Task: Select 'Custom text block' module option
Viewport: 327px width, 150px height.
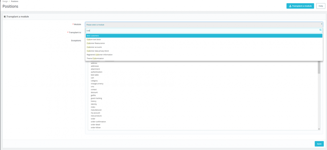Action: 204,39
